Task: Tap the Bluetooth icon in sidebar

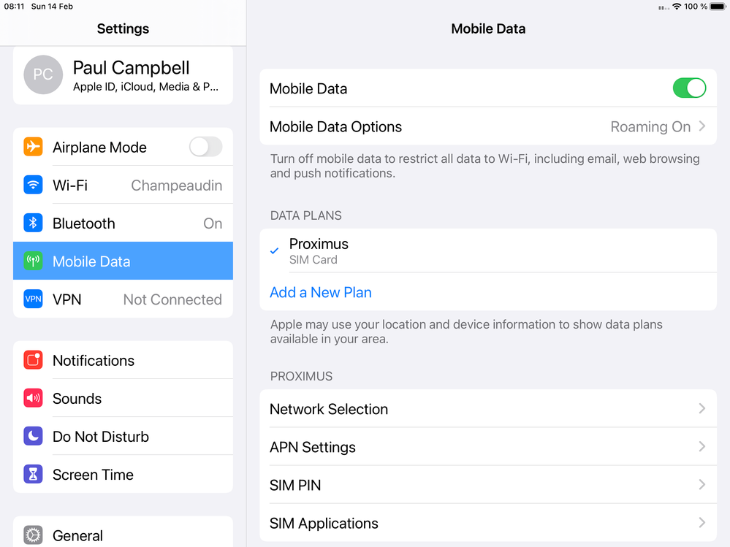Action: point(33,223)
